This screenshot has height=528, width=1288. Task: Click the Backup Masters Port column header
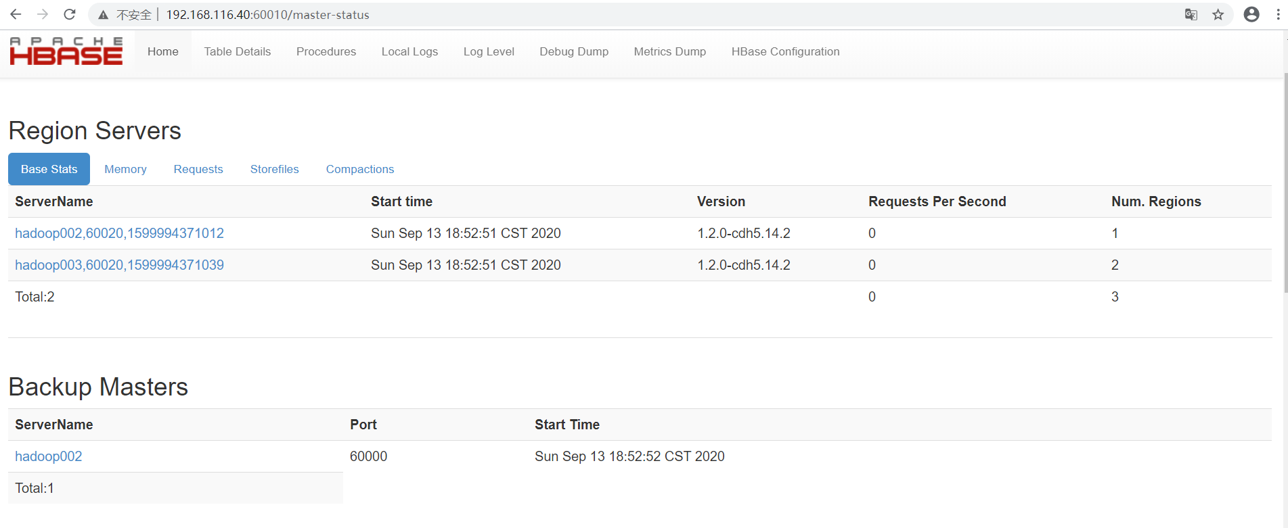click(363, 425)
